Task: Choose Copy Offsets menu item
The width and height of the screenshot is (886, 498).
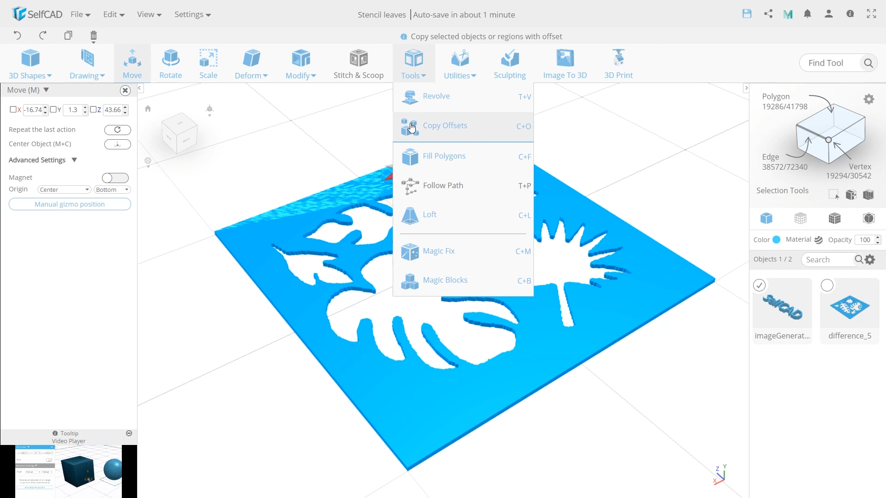Action: pyautogui.click(x=463, y=126)
